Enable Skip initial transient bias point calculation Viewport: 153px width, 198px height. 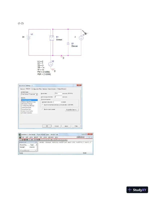tap(42, 105)
